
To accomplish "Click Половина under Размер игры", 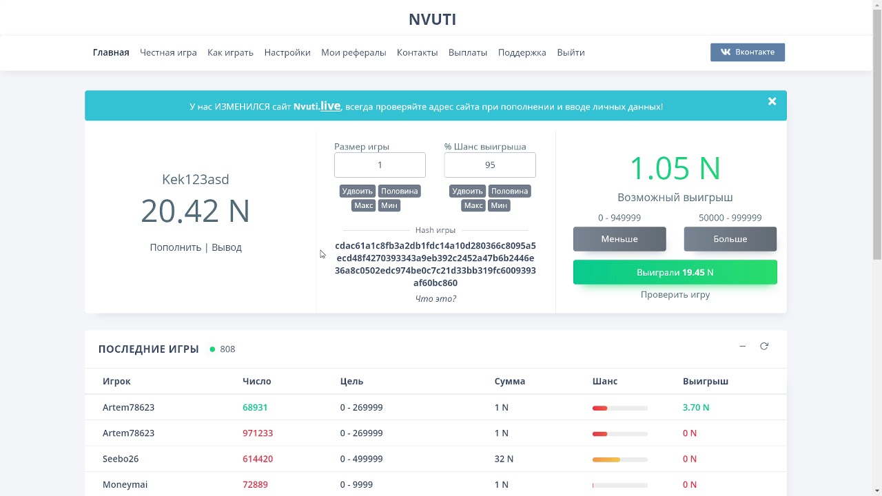I will point(400,191).
